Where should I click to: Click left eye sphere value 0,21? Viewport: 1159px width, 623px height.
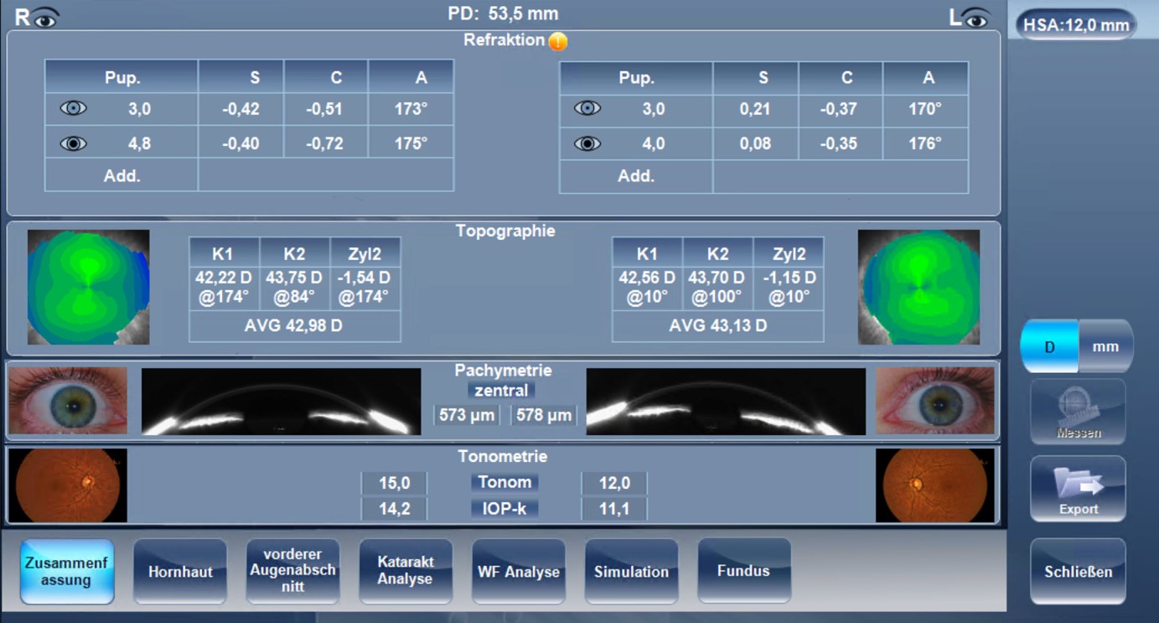(x=755, y=109)
